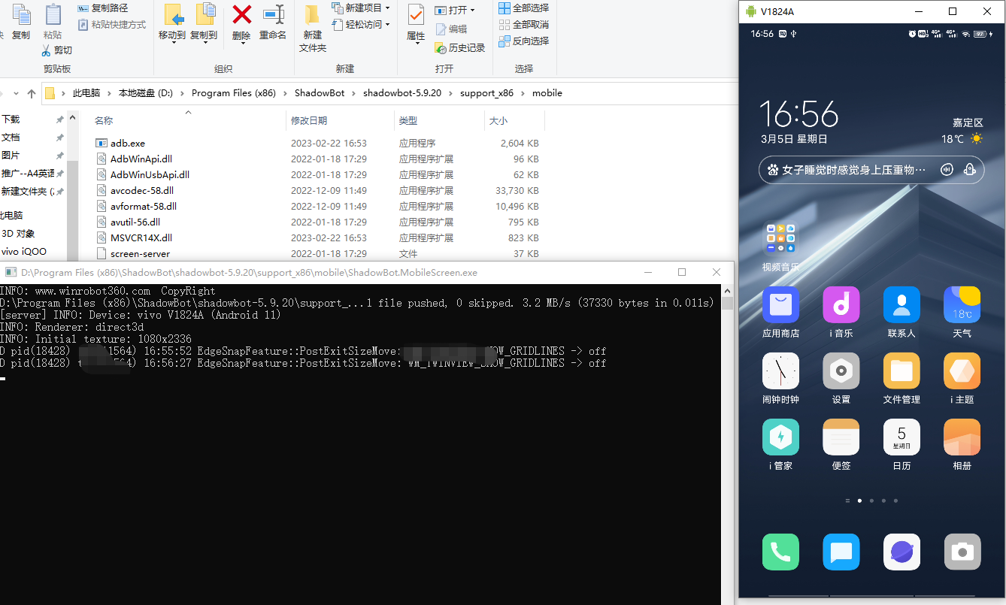Launch the i音乐 music app

841,305
